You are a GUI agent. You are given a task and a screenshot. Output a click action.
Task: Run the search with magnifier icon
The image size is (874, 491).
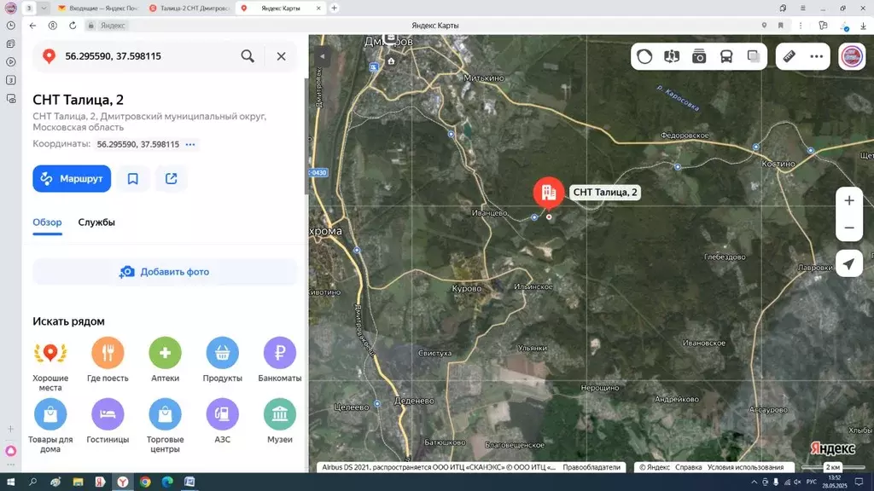click(x=248, y=55)
